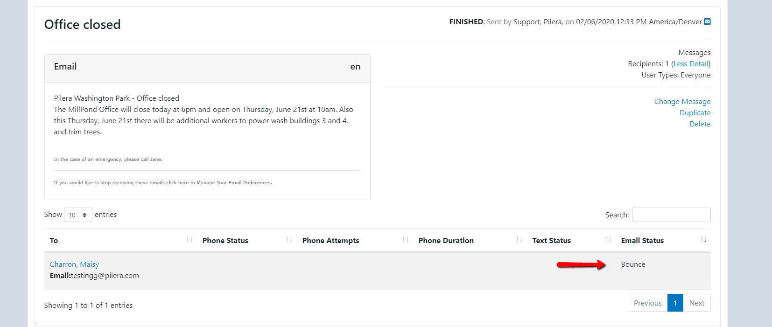Open the Show entries count dropdown
The height and width of the screenshot is (327, 772).
tap(78, 215)
